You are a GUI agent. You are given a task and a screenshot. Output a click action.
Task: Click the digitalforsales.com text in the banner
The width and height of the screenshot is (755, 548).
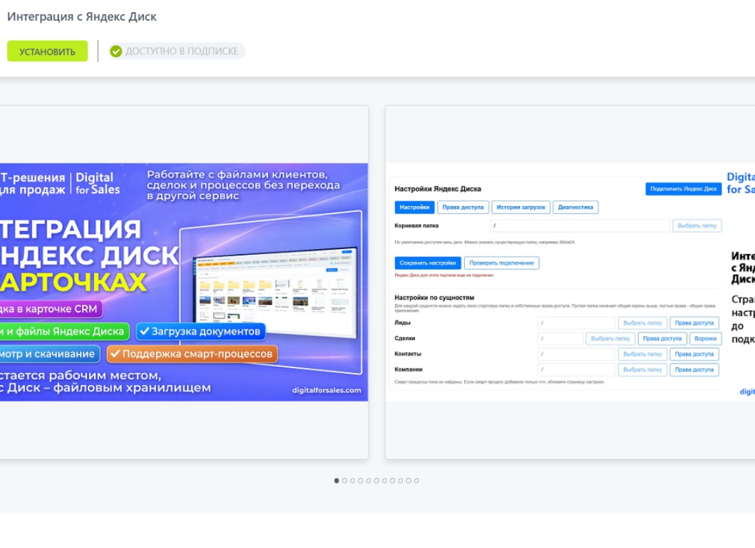327,390
